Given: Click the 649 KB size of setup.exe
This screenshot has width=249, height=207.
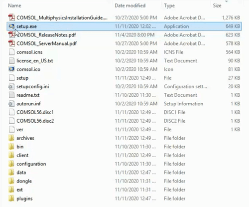Looking at the screenshot, I should [x=233, y=26].
